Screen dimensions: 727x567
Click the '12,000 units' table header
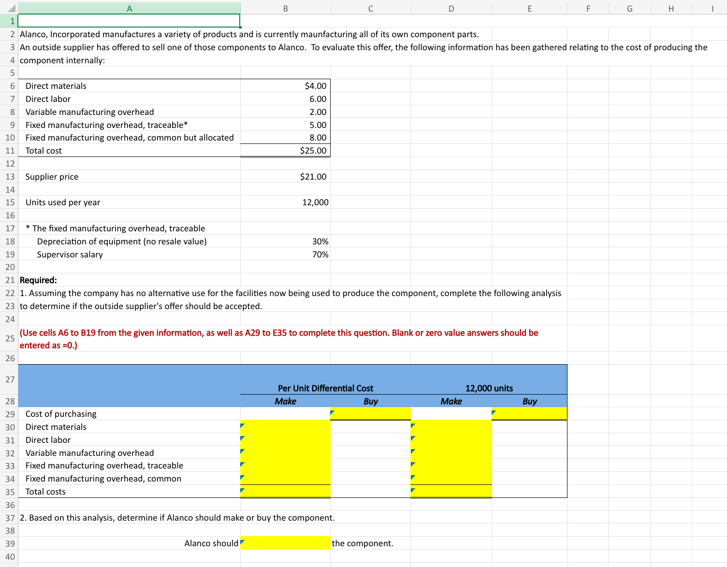pyautogui.click(x=489, y=388)
